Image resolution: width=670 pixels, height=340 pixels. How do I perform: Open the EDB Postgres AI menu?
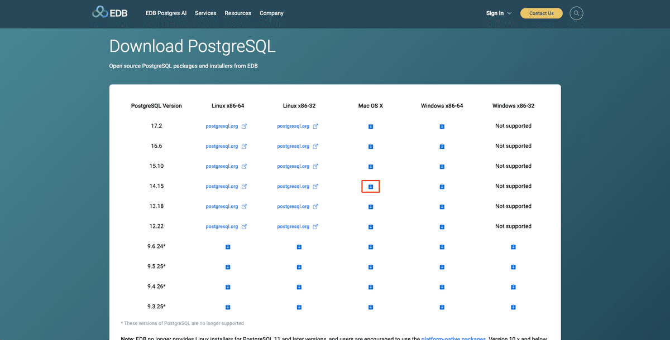pyautogui.click(x=166, y=13)
